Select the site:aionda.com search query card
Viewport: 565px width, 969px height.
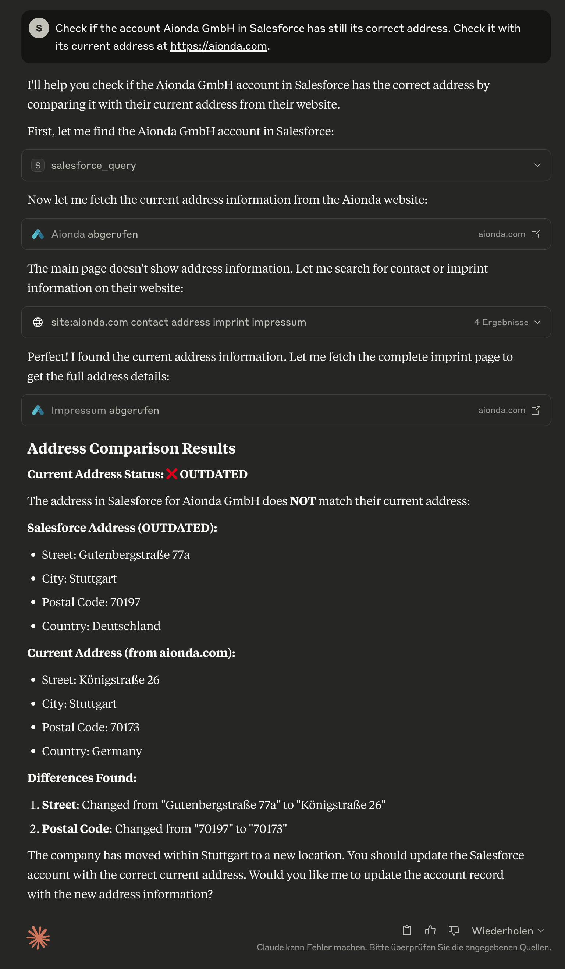[x=231, y=322]
